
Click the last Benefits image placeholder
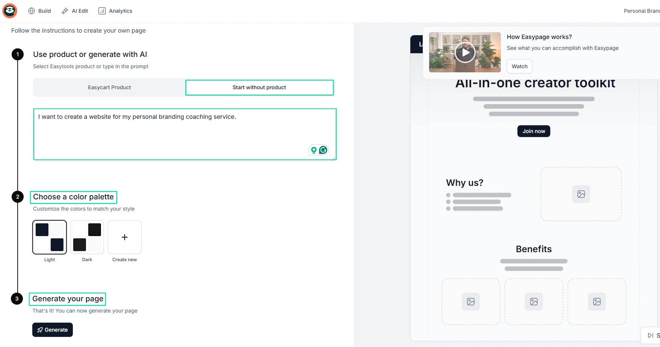[597, 302]
